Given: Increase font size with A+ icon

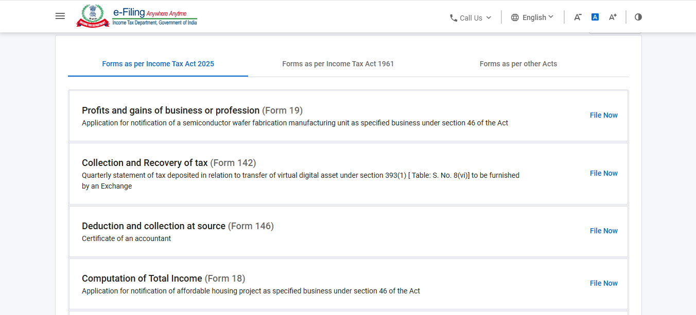Looking at the screenshot, I should 613,17.
